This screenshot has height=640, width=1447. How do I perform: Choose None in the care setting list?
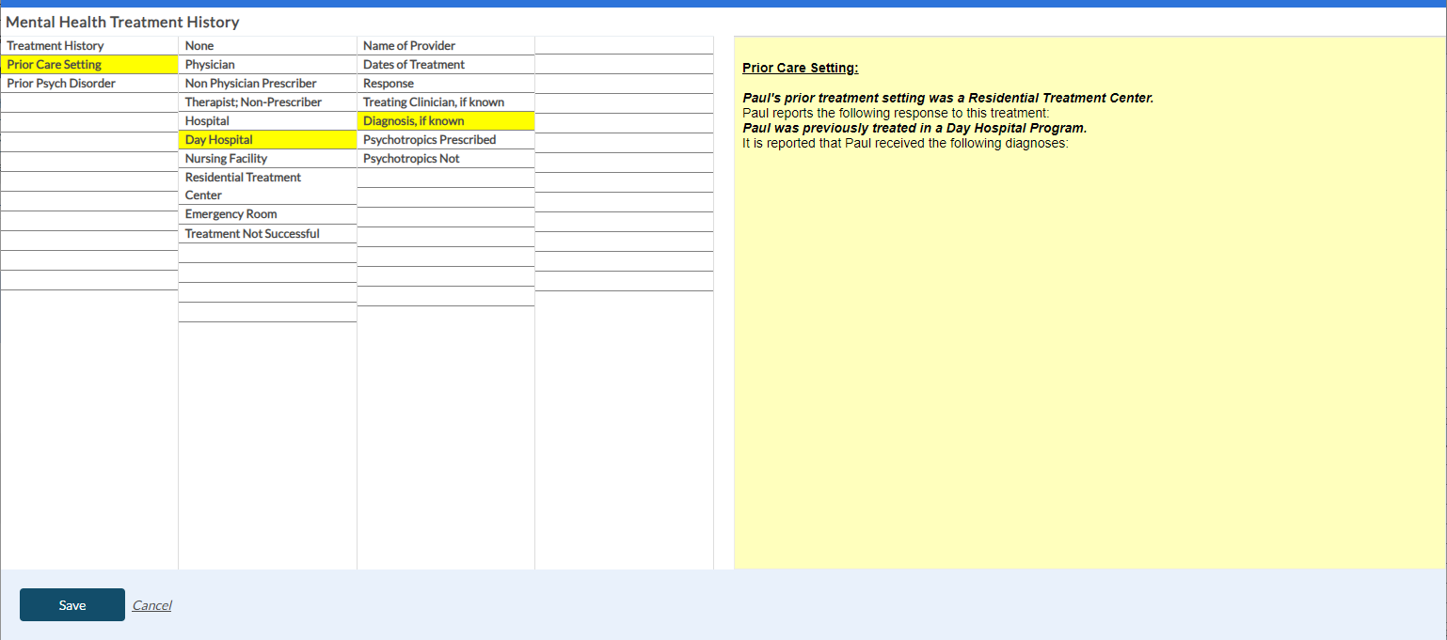(199, 46)
